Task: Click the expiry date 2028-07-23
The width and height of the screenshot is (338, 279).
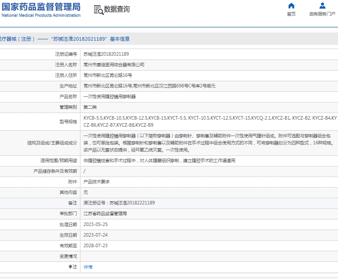Action: point(95,245)
